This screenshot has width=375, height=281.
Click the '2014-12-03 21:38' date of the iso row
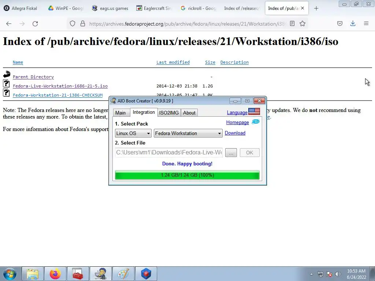tap(177, 86)
